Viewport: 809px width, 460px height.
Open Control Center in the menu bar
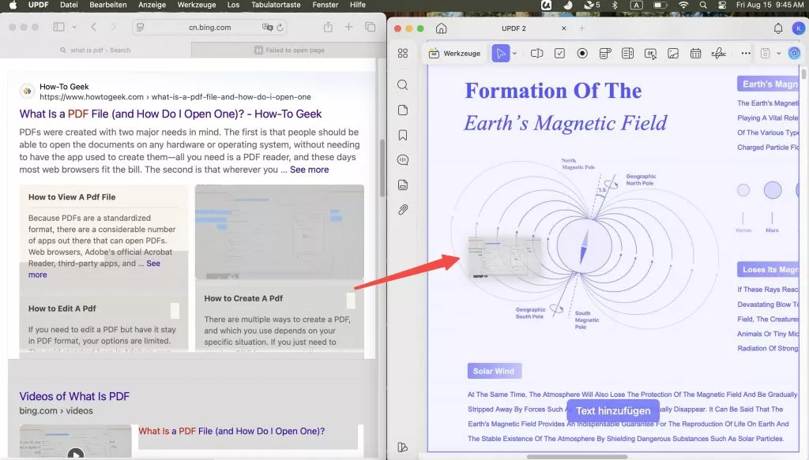coord(722,5)
